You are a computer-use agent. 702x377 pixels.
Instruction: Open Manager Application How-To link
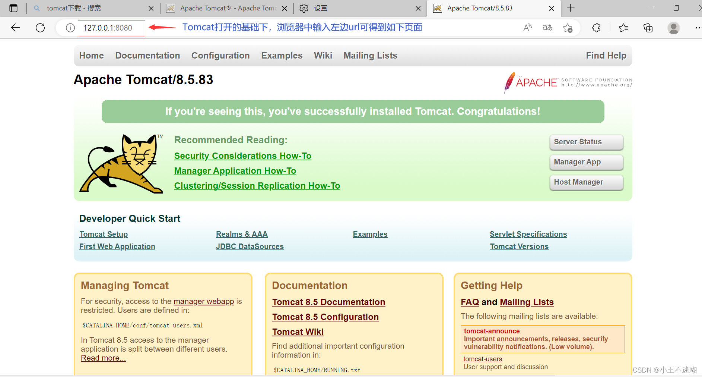tap(235, 171)
